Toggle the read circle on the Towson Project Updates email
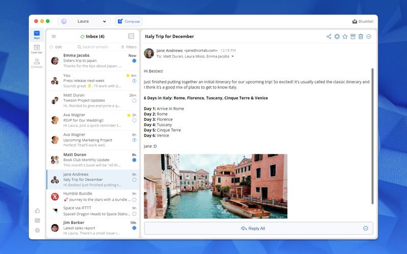This screenshot has height=254, width=407. click(x=134, y=101)
